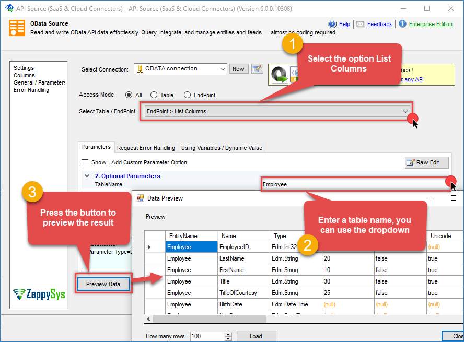Expand the Select Table / EndPoint dropdown
This screenshot has width=464, height=342.
point(405,111)
